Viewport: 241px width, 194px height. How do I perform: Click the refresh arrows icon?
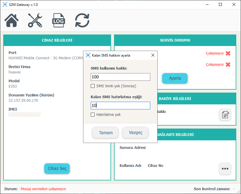click(x=82, y=21)
